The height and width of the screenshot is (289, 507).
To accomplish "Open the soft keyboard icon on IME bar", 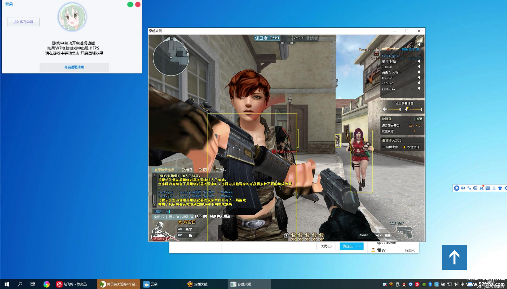I will pyautogui.click(x=488, y=188).
